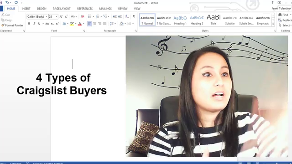Click the Grow Font icon

[x=61, y=16]
